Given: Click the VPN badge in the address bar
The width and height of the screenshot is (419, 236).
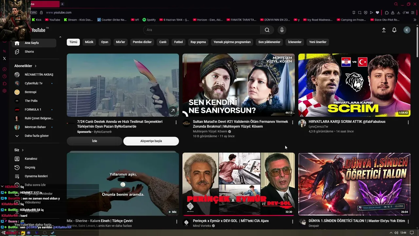Looking at the screenshot, I should [x=34, y=12].
